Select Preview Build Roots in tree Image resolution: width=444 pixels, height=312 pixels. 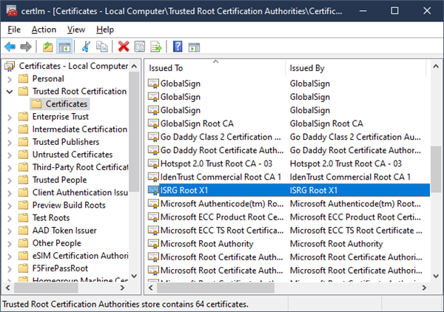(x=69, y=205)
